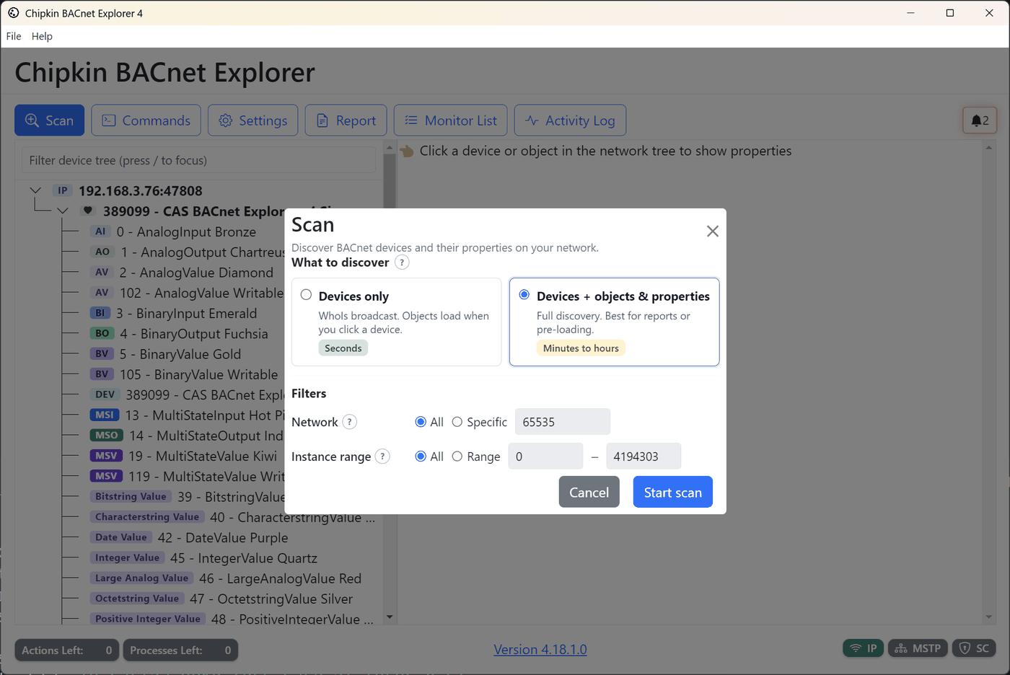Click the Octetstring Value badge
The image size is (1010, 675).
tap(137, 599)
